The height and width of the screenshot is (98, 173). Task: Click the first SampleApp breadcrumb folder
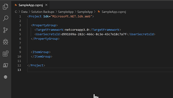pos(66,12)
